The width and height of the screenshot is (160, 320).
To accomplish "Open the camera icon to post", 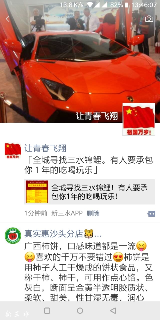I will 149,19.
